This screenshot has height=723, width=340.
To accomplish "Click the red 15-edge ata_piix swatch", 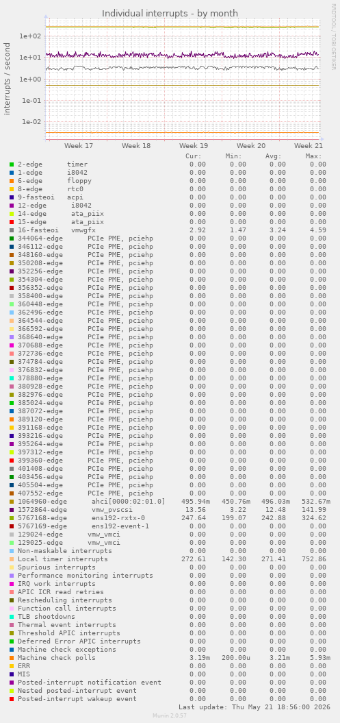I will coord(12,222).
